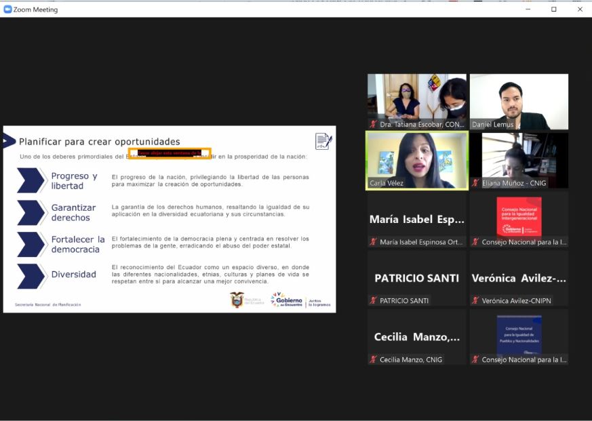This screenshot has width=592, height=421.
Task: Click the chevron arrow beside Diversidad
Action: point(31,275)
